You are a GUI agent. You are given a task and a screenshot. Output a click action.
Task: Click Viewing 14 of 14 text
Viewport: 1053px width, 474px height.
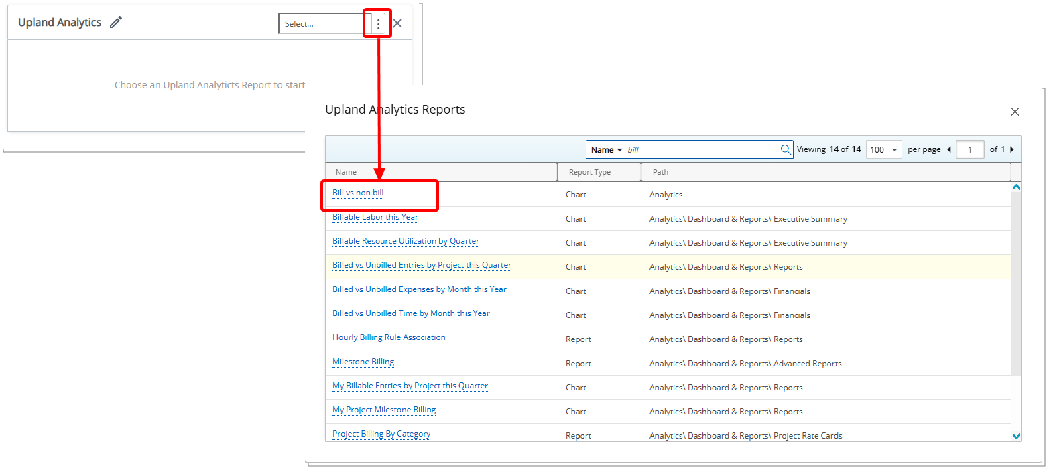point(828,149)
